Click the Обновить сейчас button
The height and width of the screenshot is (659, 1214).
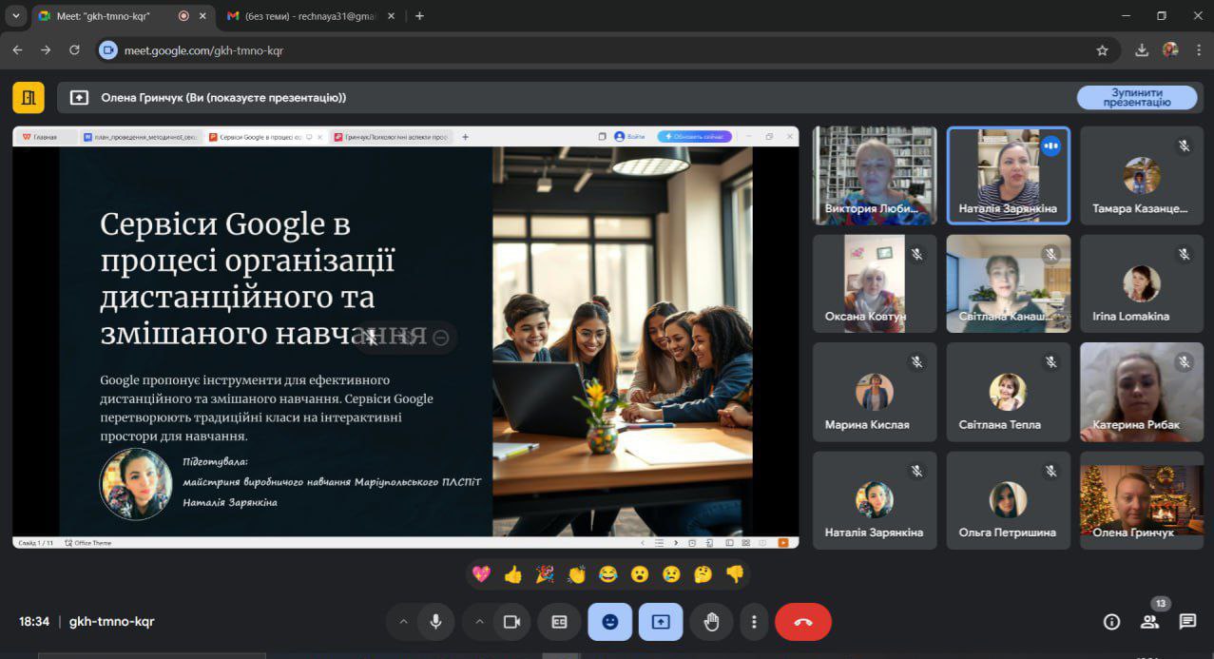pyautogui.click(x=694, y=137)
